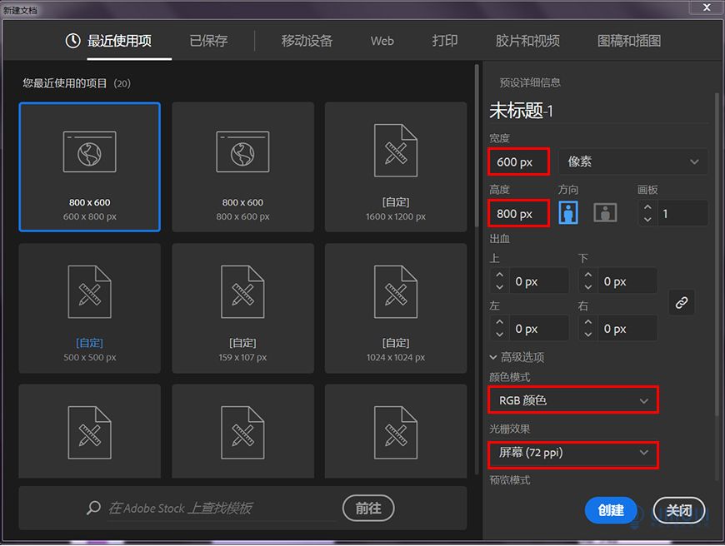Viewport: 725px width, 546px height.
Task: Select landscape orientation icon
Action: pos(605,213)
